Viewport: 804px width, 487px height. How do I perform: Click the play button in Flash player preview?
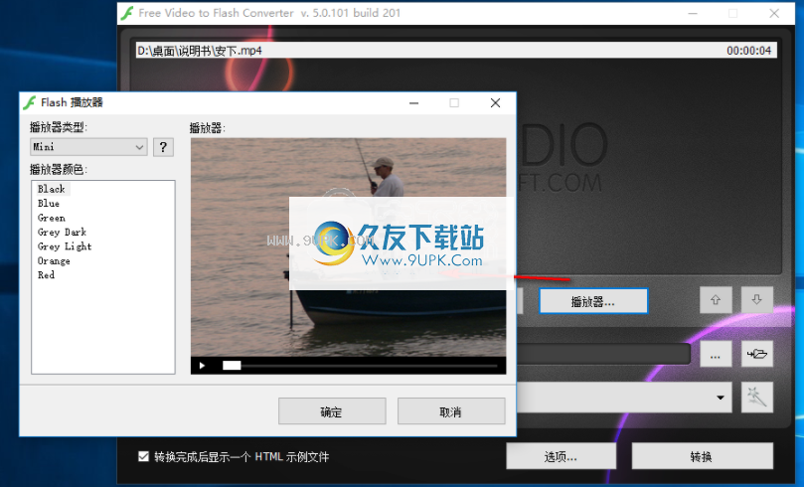click(x=202, y=366)
